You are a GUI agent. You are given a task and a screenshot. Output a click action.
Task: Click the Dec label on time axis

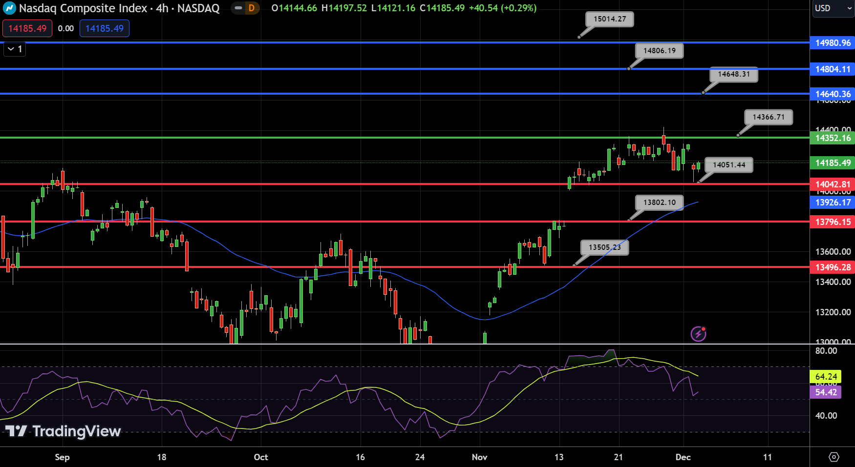[x=683, y=457]
